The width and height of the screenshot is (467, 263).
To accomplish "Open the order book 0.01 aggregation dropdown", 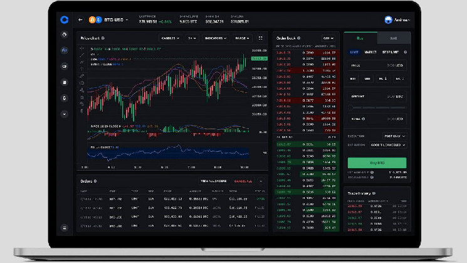I will pos(328,38).
